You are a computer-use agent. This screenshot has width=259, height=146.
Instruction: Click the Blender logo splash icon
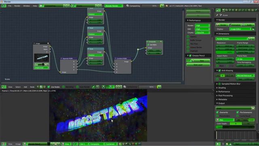(167, 6)
